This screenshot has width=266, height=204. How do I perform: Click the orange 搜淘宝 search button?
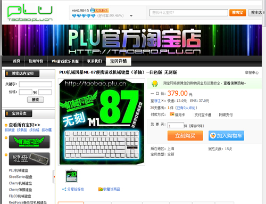pyautogui.click(x=238, y=13)
